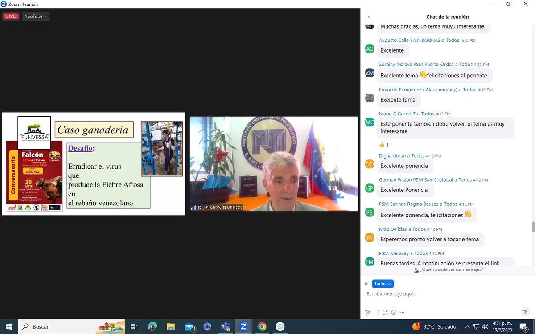Click sender name Eduardo Fernández ( Alex company)
535x334 pixels.
coord(418,90)
